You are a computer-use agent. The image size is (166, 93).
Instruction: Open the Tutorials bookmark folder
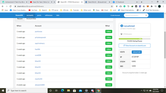[x=74, y=10]
